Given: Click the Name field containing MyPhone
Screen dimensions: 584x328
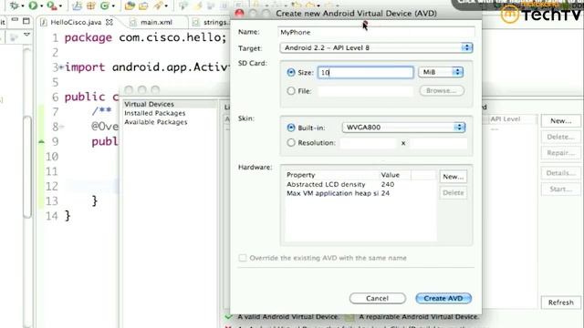Looking at the screenshot, I should click(376, 33).
